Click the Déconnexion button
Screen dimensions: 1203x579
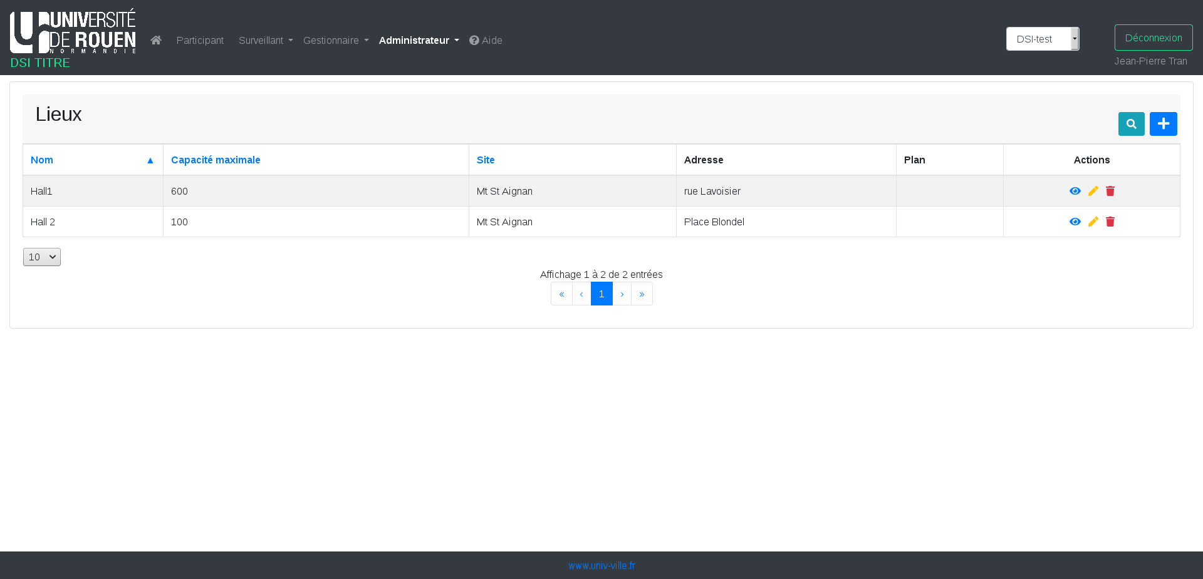tap(1153, 38)
